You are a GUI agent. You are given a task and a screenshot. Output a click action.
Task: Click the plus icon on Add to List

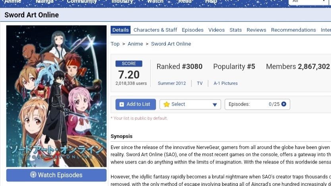click(x=121, y=104)
